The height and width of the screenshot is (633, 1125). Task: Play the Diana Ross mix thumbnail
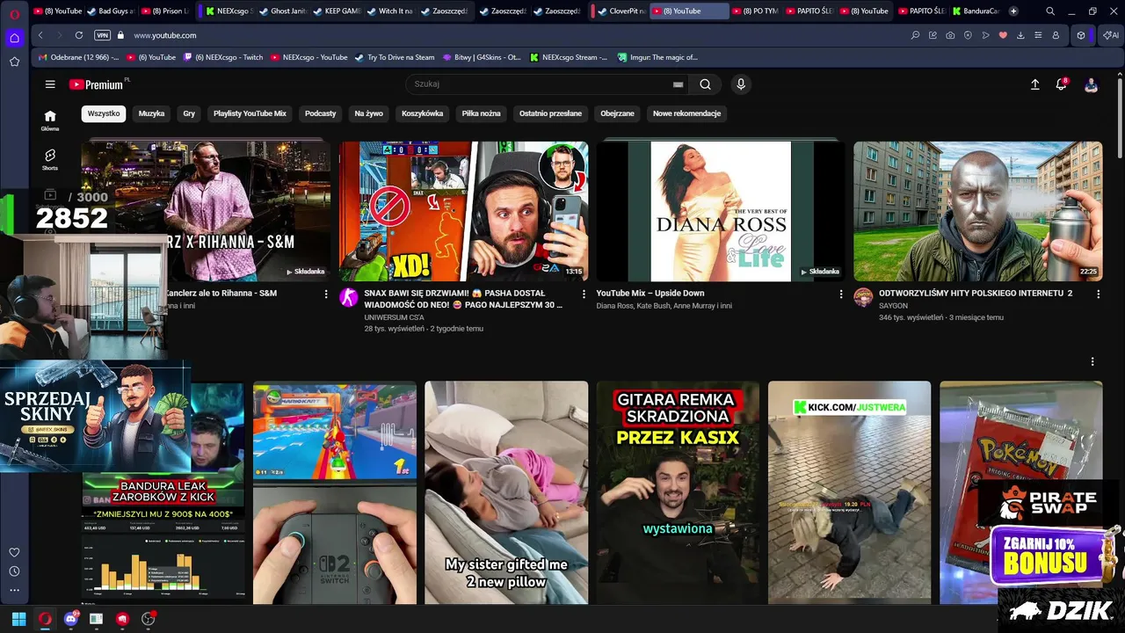(720, 211)
